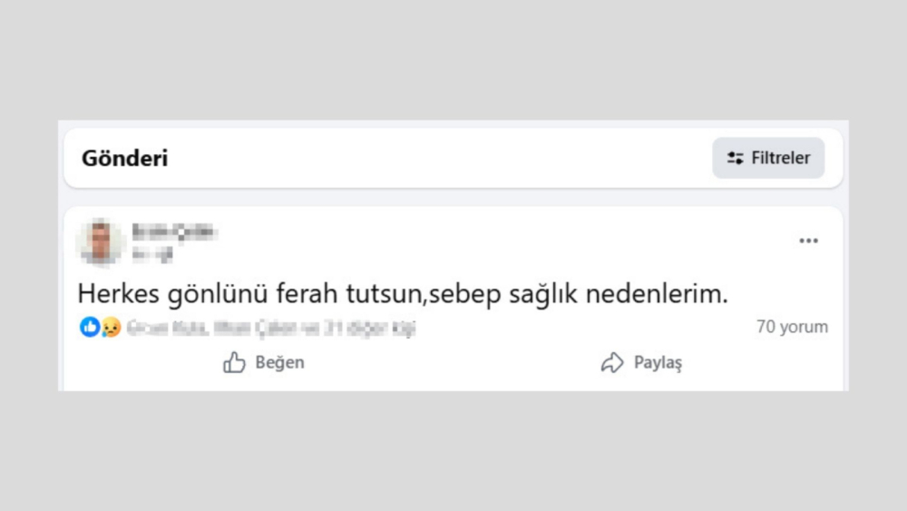Open the three-dot post options menu
Image resolution: width=907 pixels, height=511 pixels.
click(x=808, y=241)
